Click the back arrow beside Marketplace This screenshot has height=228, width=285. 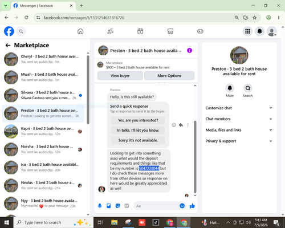click(8, 45)
